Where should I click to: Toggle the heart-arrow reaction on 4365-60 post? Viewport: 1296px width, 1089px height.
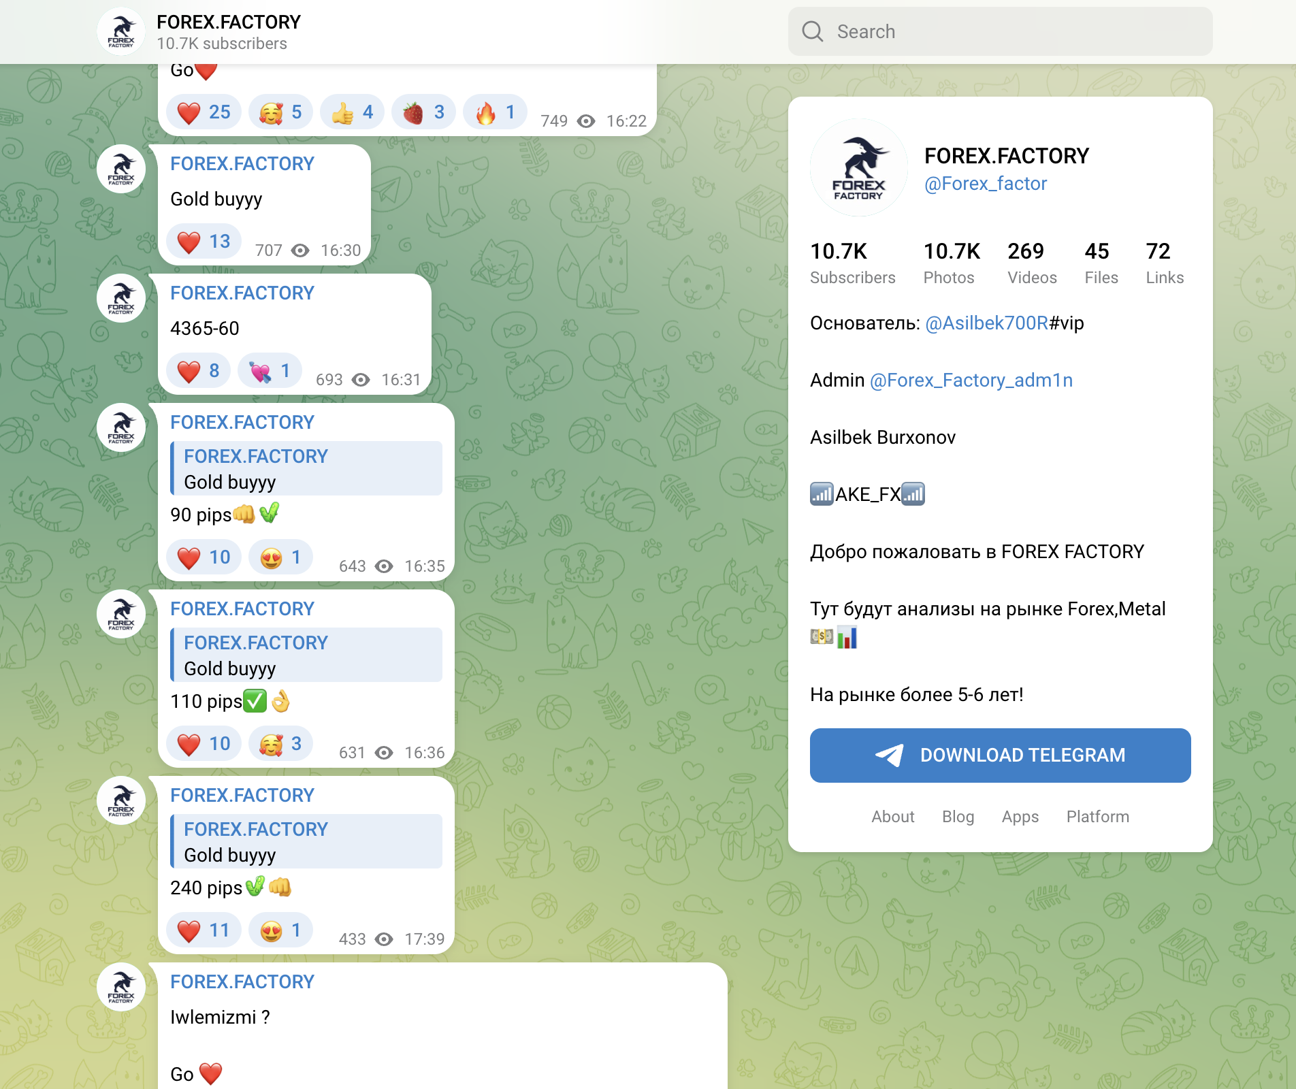pyautogui.click(x=270, y=371)
